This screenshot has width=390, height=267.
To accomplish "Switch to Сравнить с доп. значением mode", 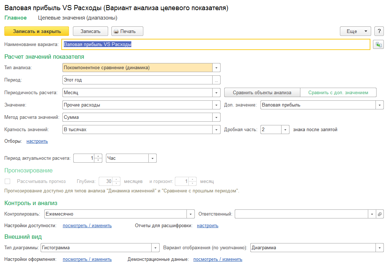I will point(338,93).
